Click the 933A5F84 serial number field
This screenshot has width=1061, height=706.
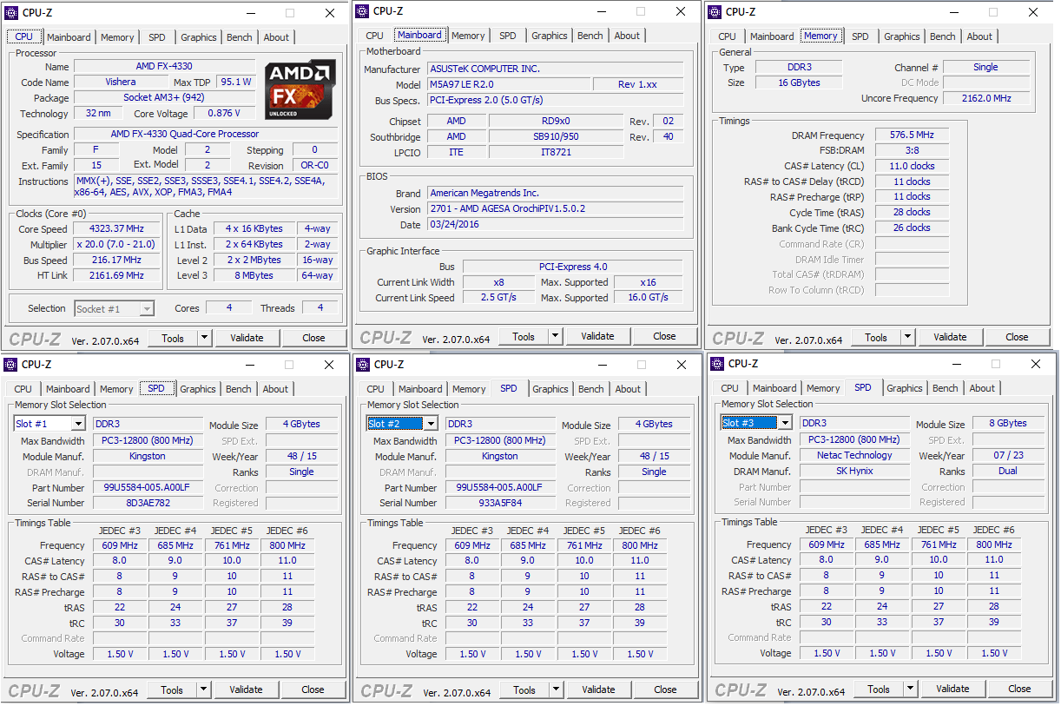click(x=501, y=504)
